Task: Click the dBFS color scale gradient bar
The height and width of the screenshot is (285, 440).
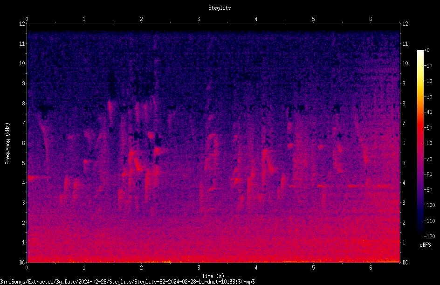Action: coord(420,143)
